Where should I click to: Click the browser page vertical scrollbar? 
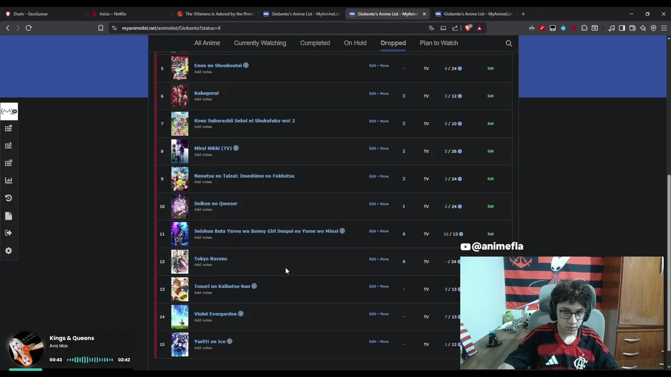coord(668,262)
